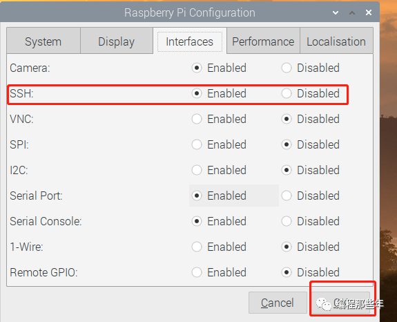Set Camera to Disabled

[x=287, y=68]
